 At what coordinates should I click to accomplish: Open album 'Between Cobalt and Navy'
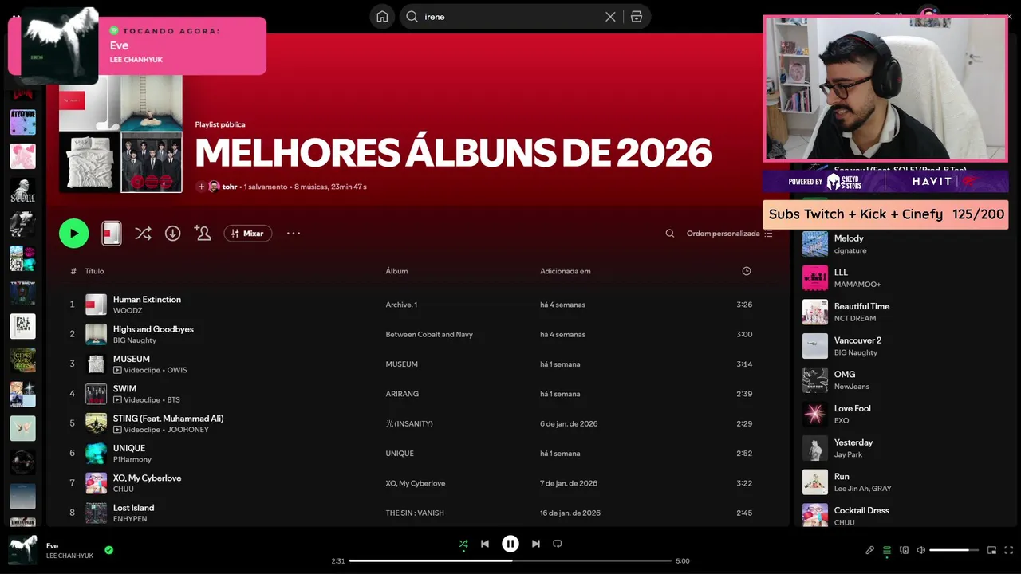(429, 335)
